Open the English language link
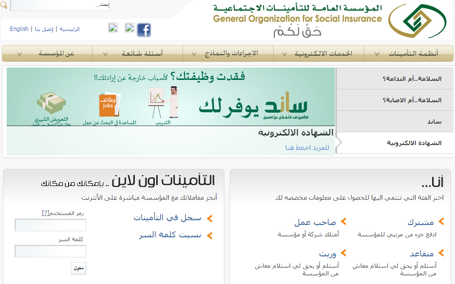This screenshot has height=284, width=455. [x=19, y=29]
